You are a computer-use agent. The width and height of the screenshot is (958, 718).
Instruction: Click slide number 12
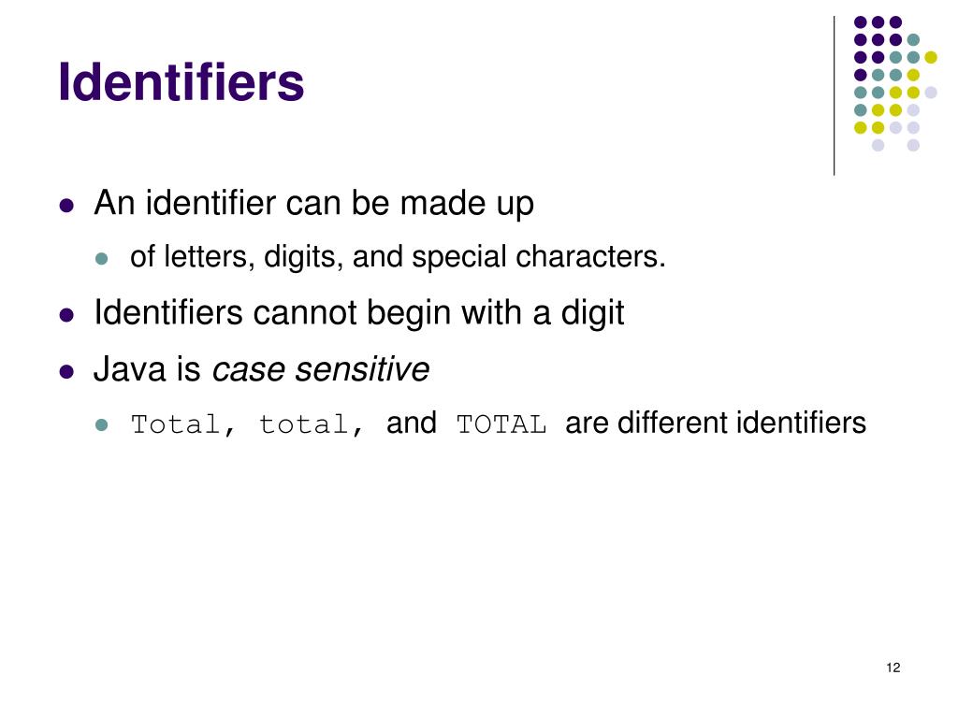pos(893,668)
